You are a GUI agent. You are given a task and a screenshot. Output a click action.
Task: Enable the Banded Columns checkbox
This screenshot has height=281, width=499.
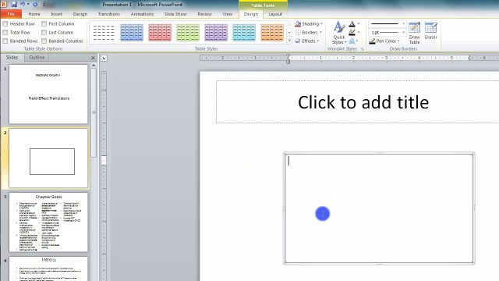(x=44, y=41)
